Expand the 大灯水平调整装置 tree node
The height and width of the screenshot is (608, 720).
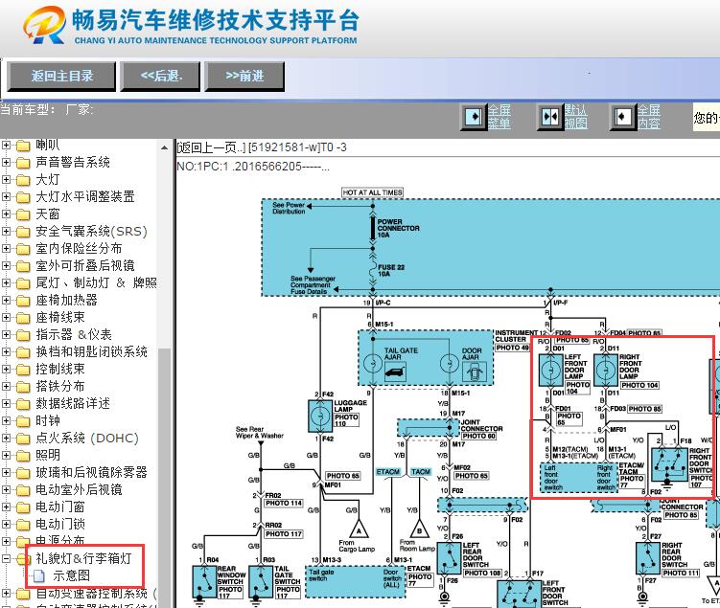(x=6, y=196)
